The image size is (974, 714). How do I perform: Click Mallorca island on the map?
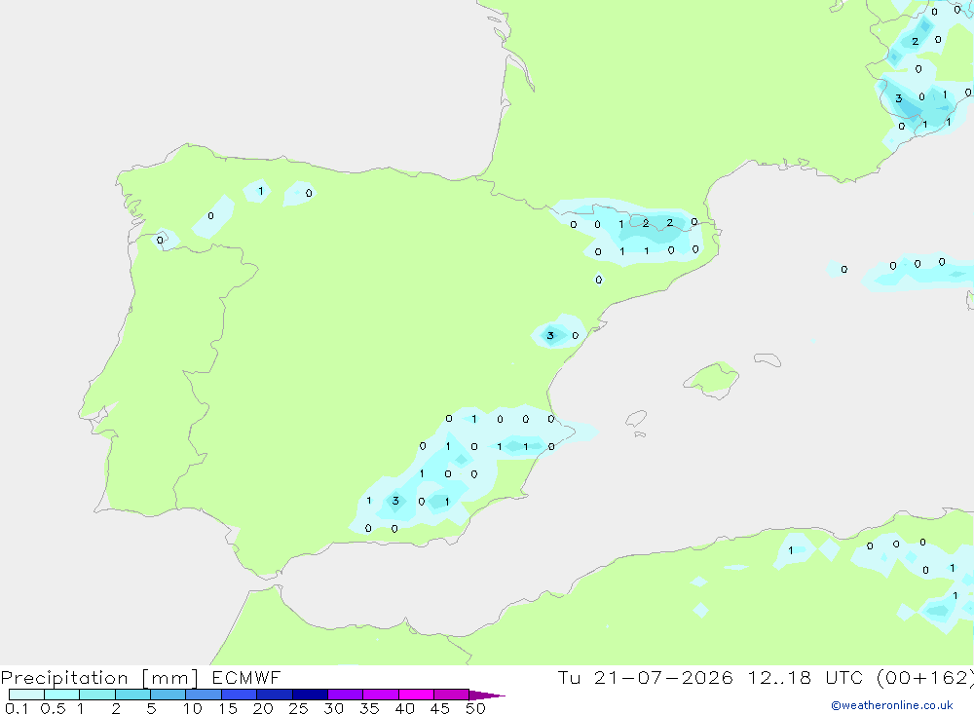712,379
